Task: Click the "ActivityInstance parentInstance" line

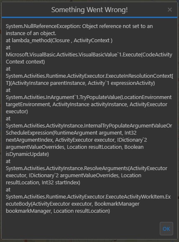Action: [x=80, y=83]
